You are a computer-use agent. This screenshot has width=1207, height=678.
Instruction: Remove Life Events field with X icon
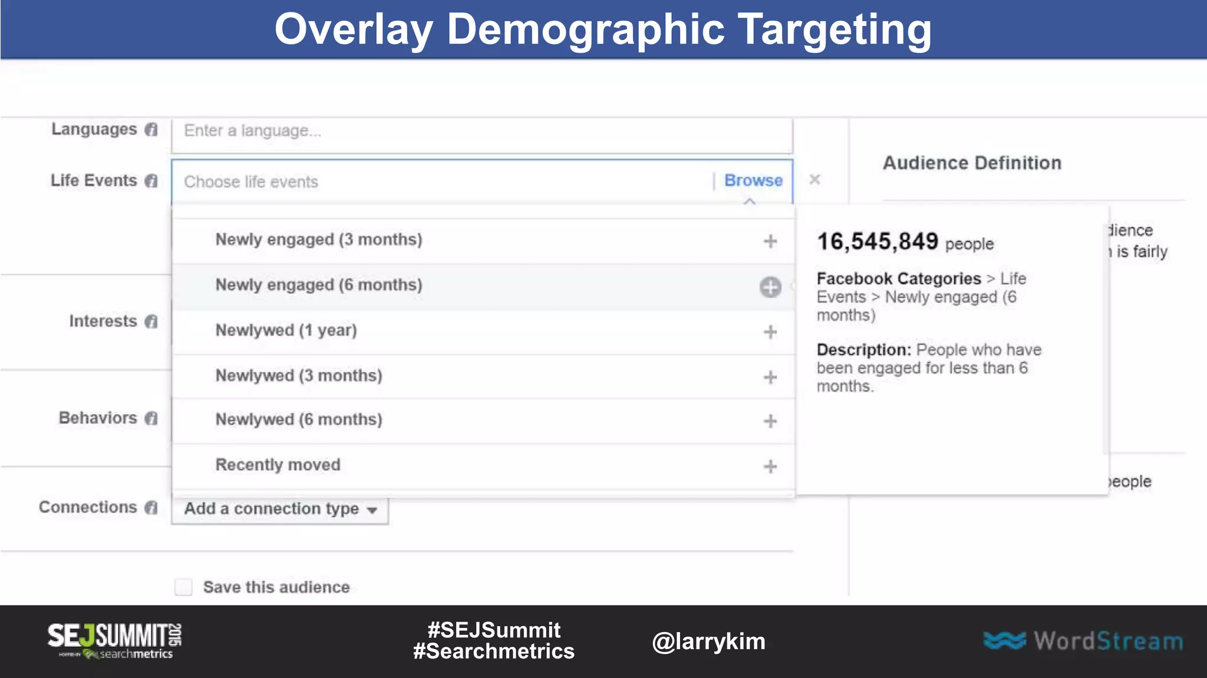click(815, 180)
